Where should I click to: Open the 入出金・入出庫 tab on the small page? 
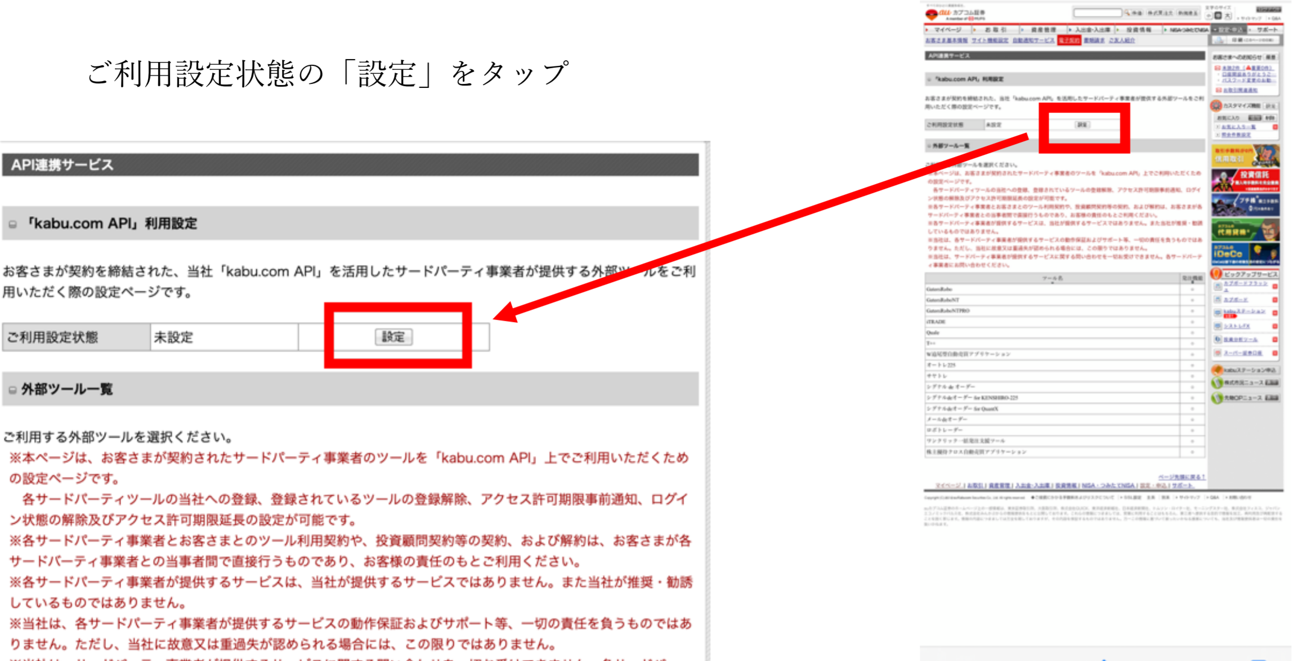1092,30
